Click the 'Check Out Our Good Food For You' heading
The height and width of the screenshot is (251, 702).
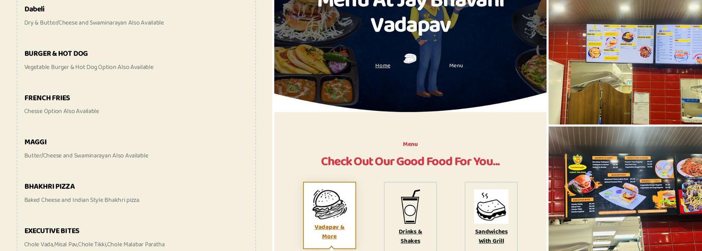coord(410,162)
